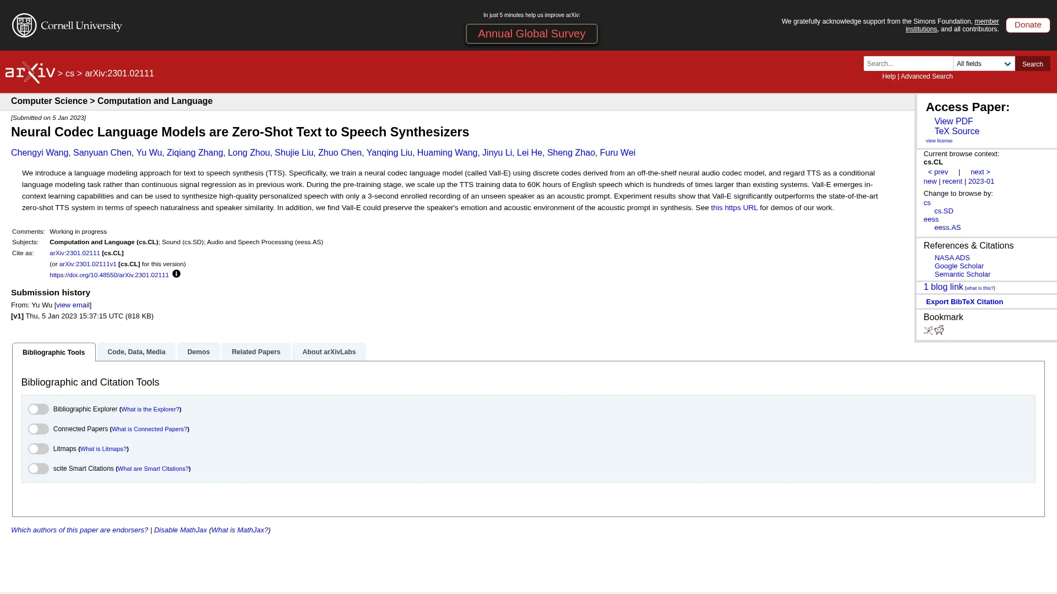Image resolution: width=1057 pixels, height=594 pixels.
Task: Click the arXiv logo
Action: point(30,73)
